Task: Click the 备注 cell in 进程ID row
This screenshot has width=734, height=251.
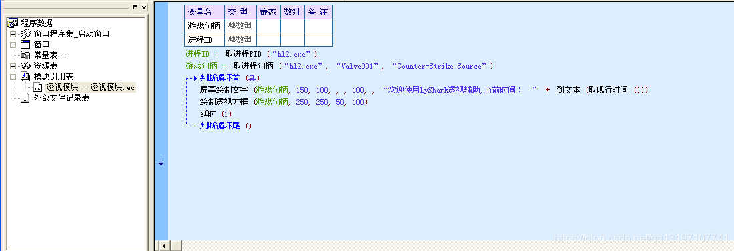Action: point(318,40)
